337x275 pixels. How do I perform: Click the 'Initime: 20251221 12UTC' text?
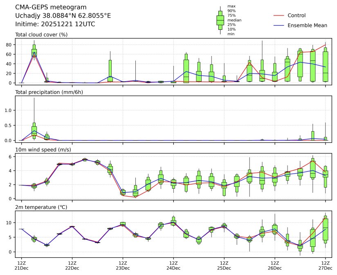coord(55,24)
